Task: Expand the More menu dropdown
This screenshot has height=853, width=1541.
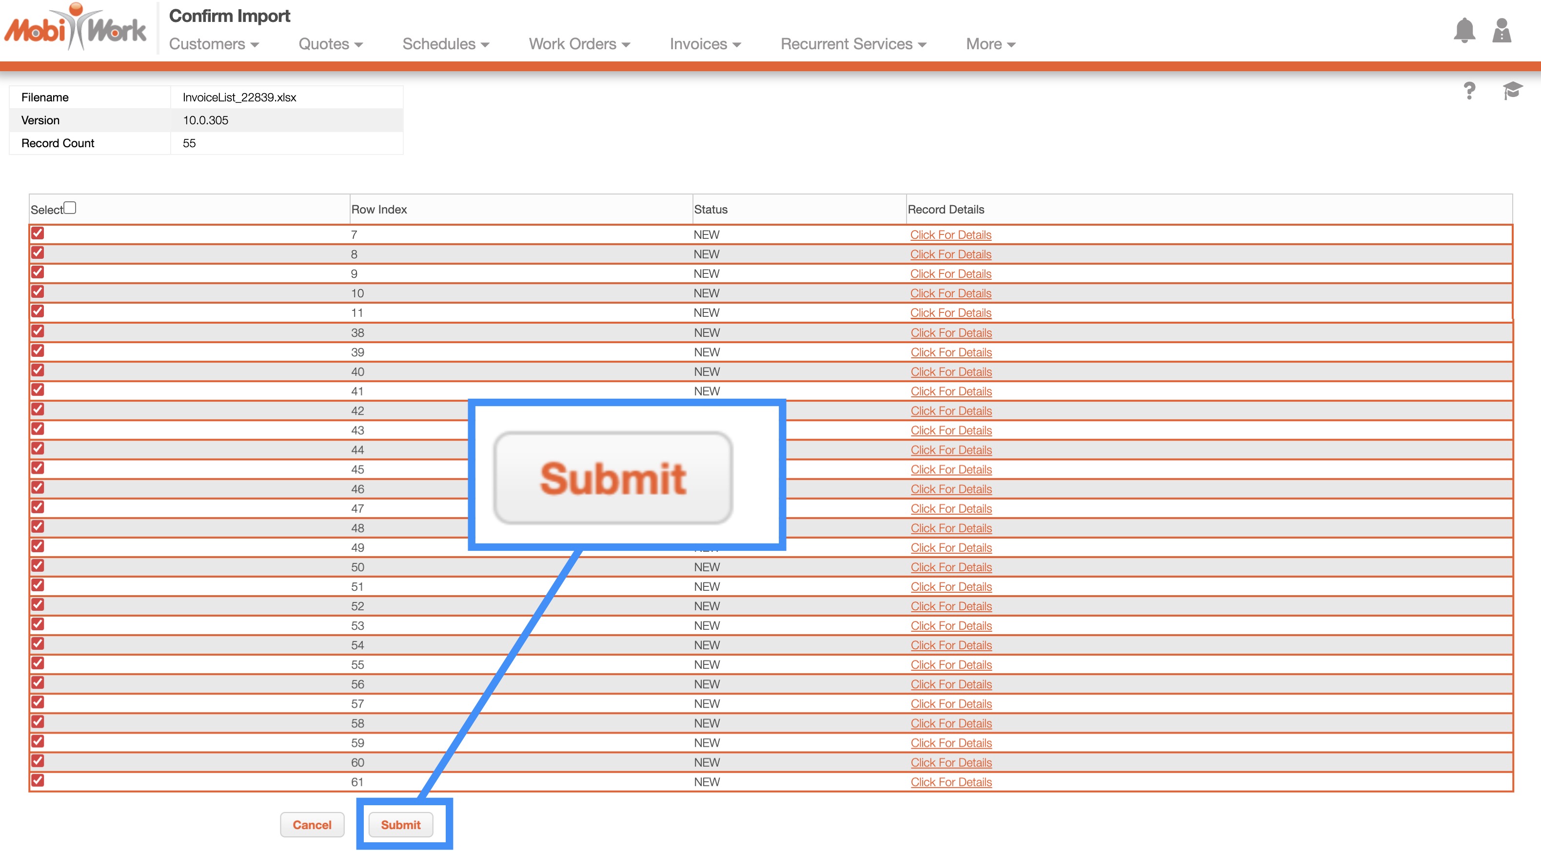Action: click(990, 44)
